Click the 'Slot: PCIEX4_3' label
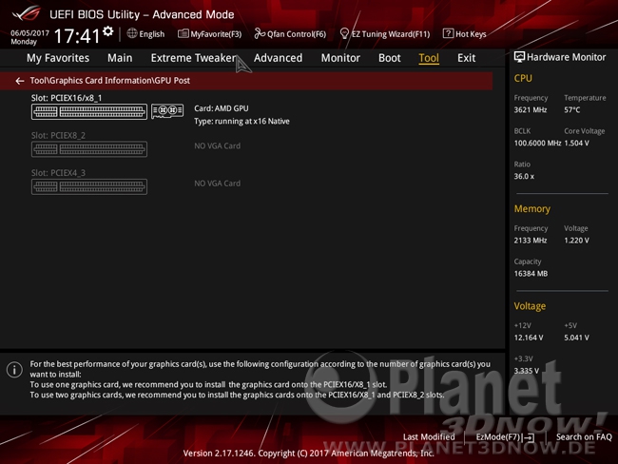Screen dimensions: 618x464 click(58, 173)
